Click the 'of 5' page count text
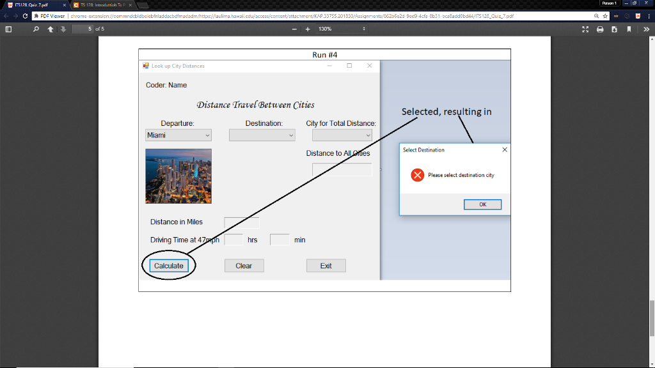655x368 pixels. 100,29
